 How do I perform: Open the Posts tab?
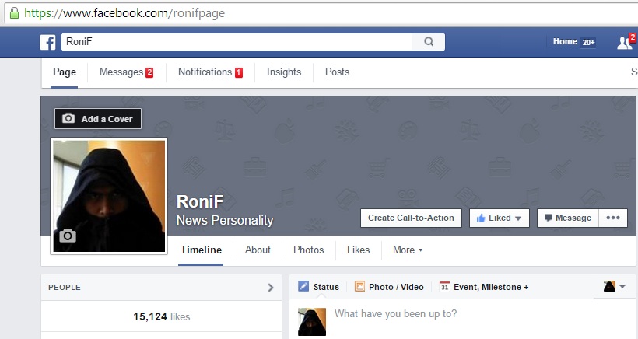tap(338, 72)
